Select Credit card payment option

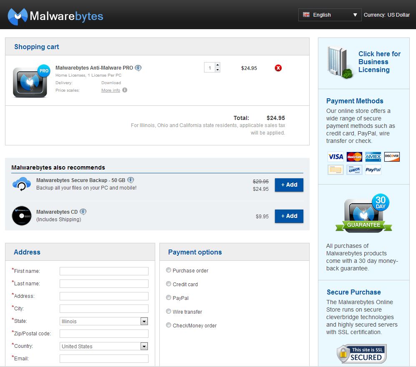[169, 284]
